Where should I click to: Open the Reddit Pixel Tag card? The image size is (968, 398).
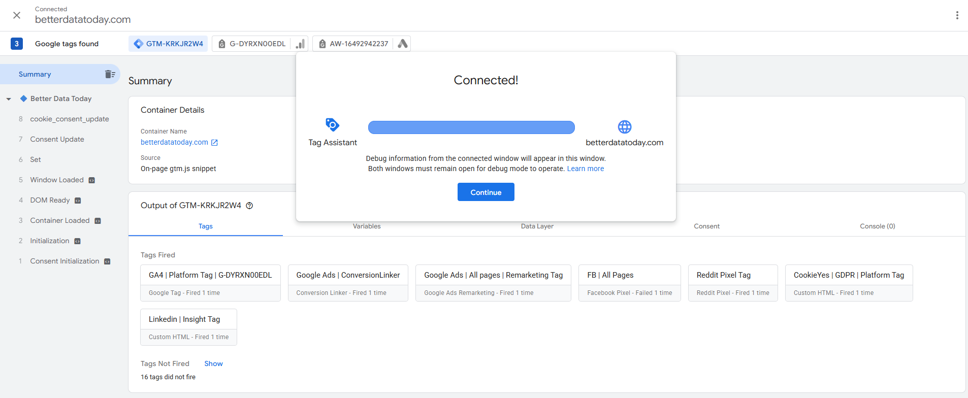coord(733,283)
